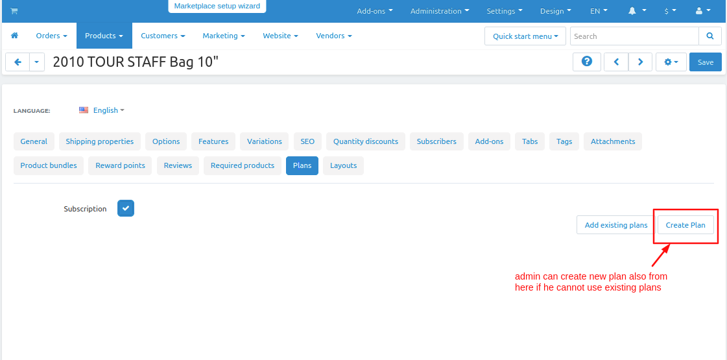Open the Customers menu
727x360 pixels.
click(x=163, y=36)
